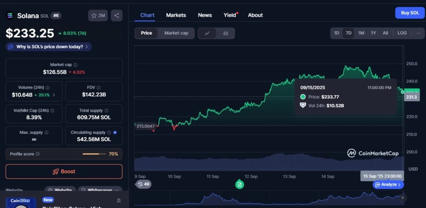Open more chart options ellipsis
This screenshot has height=208, width=426.
coord(418,33)
